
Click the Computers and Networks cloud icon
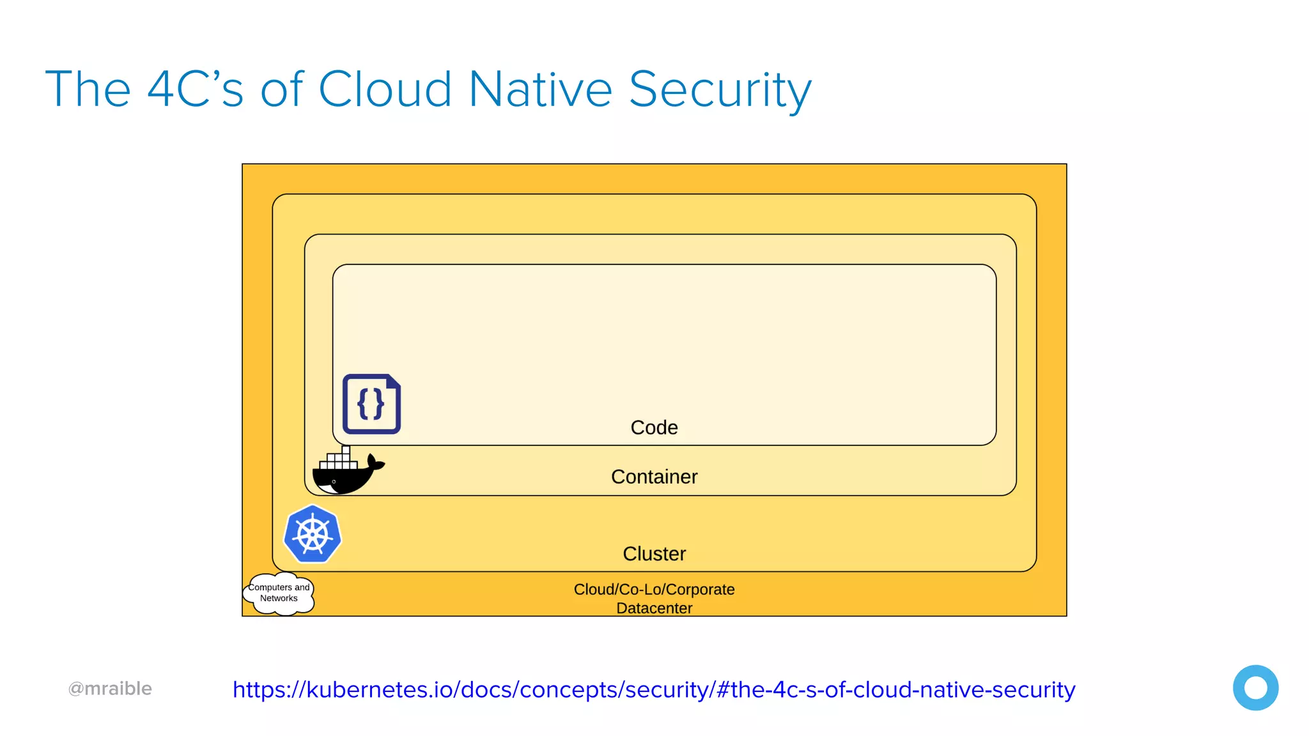pos(279,594)
